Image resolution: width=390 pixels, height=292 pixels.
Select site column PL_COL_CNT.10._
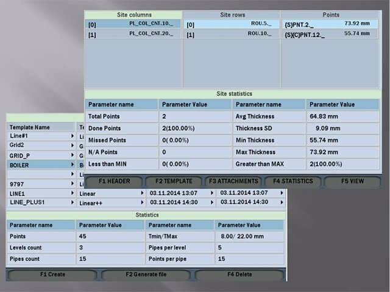pyautogui.click(x=133, y=24)
